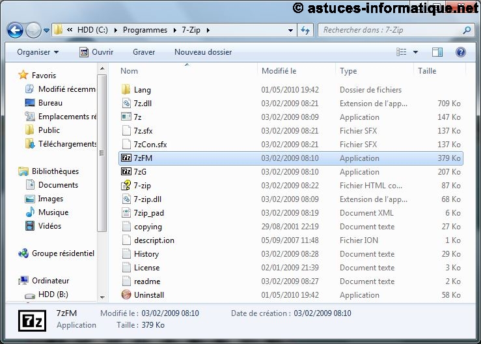Screen dimensions: 481x344
Task: Select the 7z.dll file icon
Action: pyautogui.click(x=126, y=103)
